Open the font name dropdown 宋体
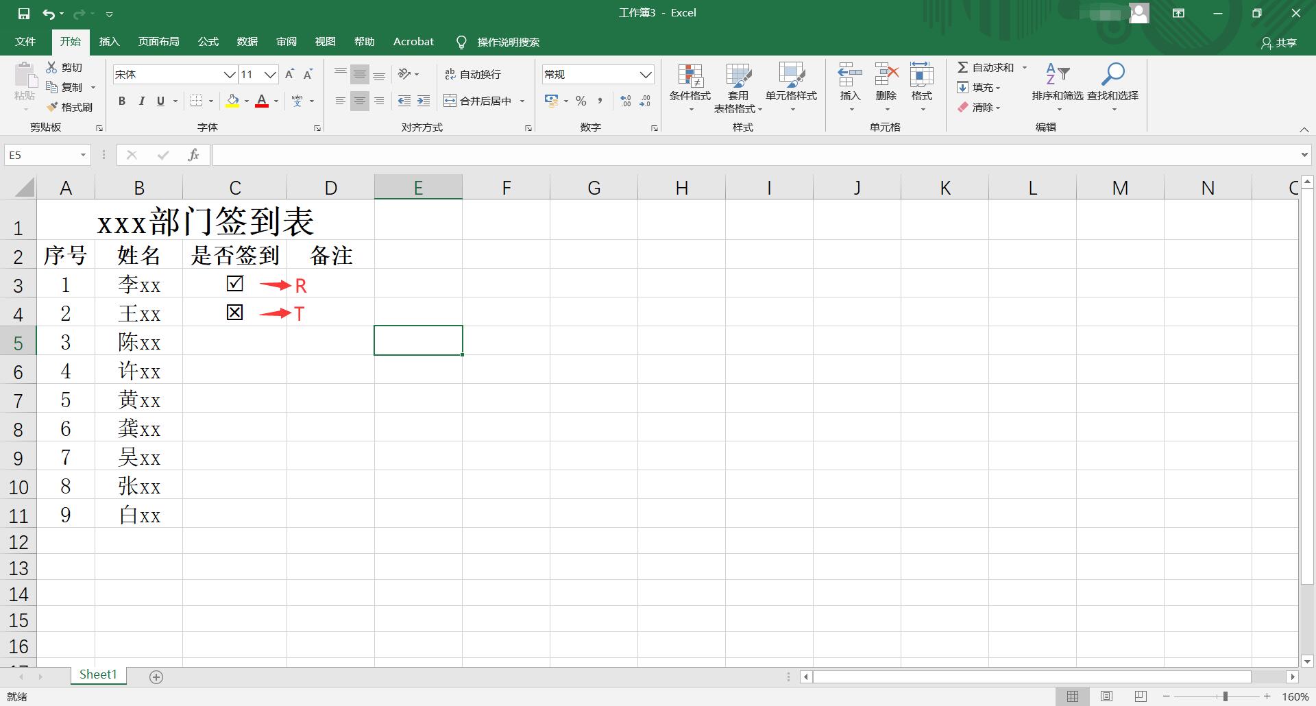This screenshot has height=706, width=1316. tap(230, 74)
